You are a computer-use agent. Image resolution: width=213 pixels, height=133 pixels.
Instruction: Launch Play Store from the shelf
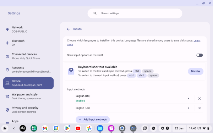coord(67,128)
